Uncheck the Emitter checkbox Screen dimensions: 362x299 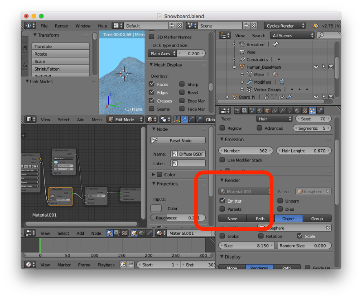tap(222, 200)
